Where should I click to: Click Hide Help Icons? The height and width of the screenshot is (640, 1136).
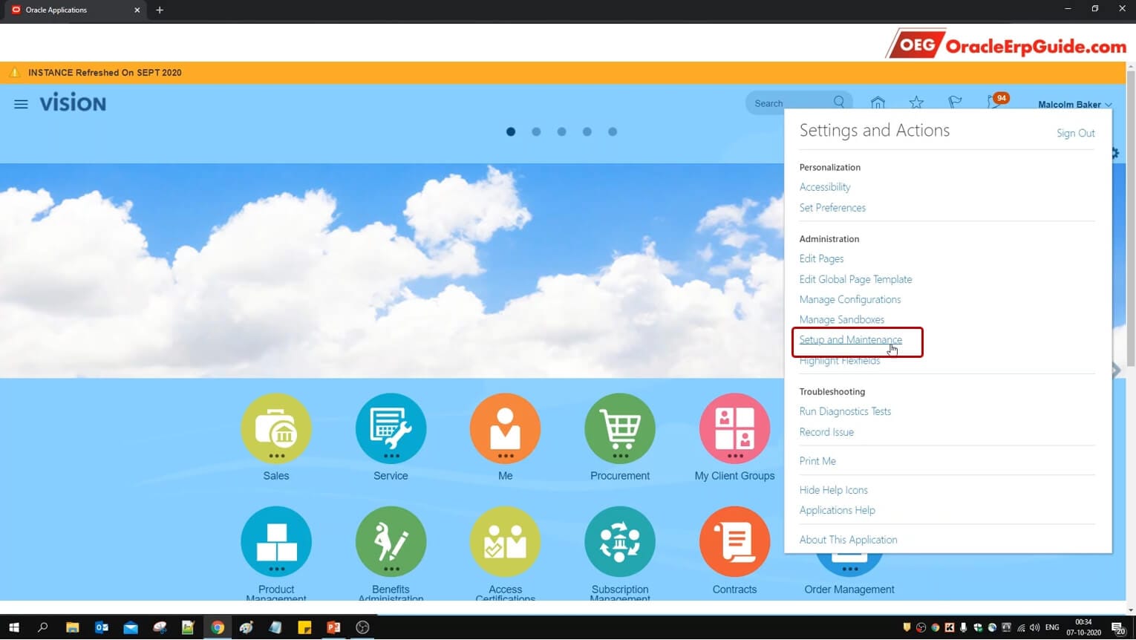pos(833,490)
